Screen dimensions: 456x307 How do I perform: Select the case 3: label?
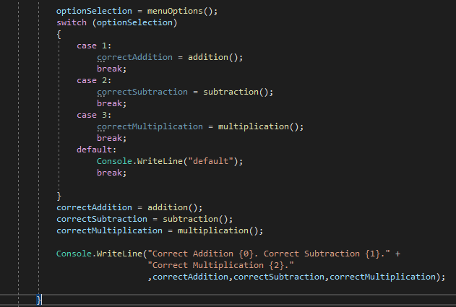point(94,115)
